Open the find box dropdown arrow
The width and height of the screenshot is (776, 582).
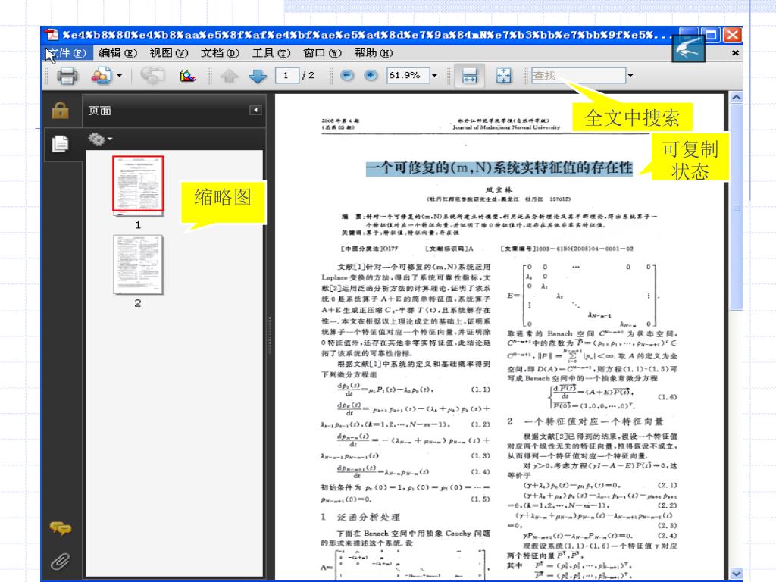(630, 76)
